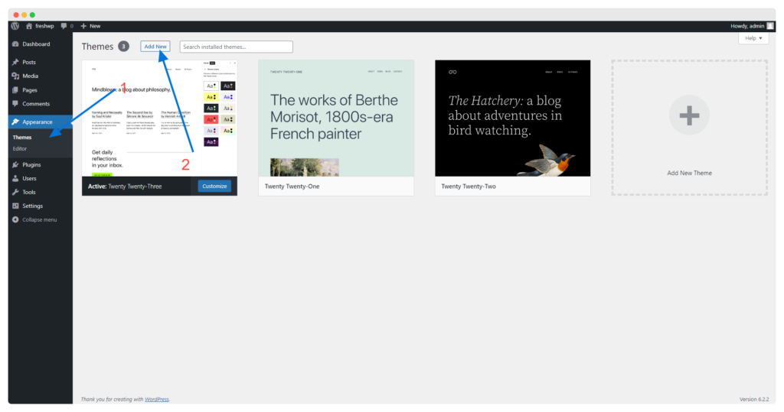This screenshot has width=784, height=412.
Task: Open the Media section
Action: click(x=30, y=76)
